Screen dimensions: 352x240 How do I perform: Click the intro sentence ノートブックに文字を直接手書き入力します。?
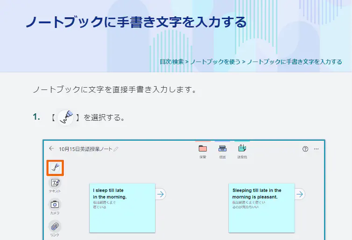coord(115,89)
